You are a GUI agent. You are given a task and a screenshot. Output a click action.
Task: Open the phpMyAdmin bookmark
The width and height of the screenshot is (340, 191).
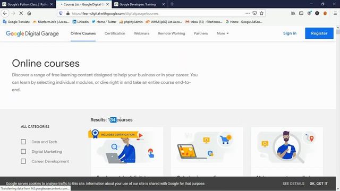tap(131, 22)
